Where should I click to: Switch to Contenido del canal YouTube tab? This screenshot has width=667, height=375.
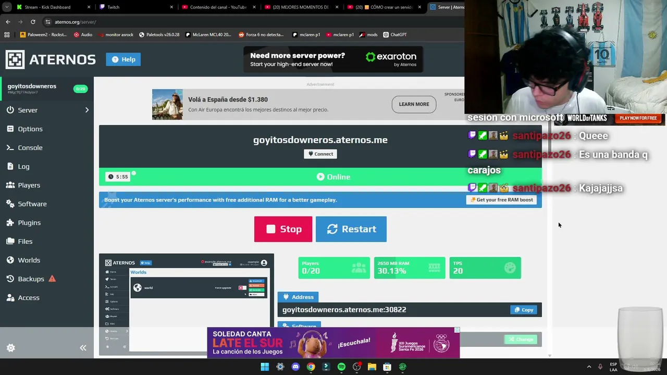coord(219,7)
